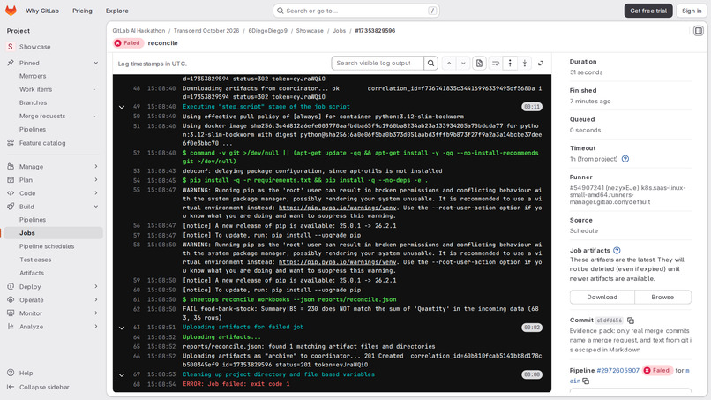Jump to top of log

click(x=510, y=63)
